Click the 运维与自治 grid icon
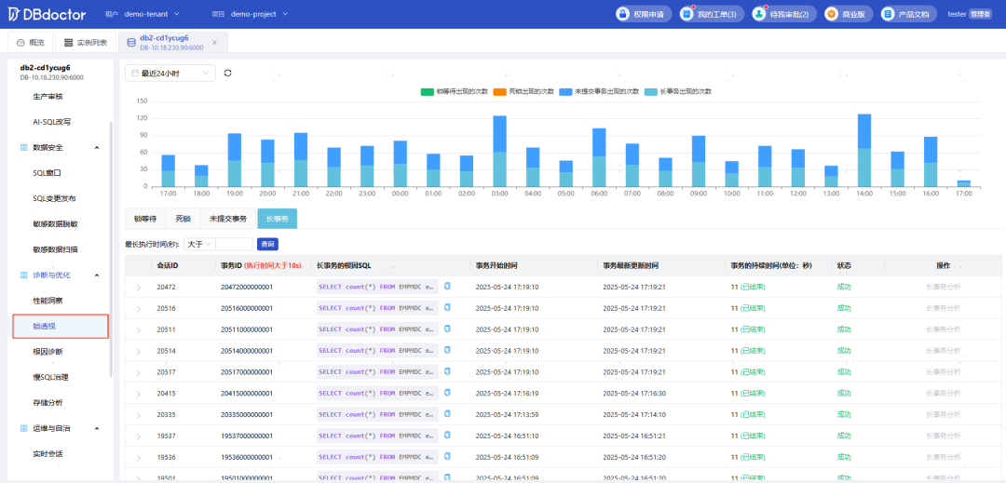Screen dimensions: 1006x483 [x=23, y=428]
